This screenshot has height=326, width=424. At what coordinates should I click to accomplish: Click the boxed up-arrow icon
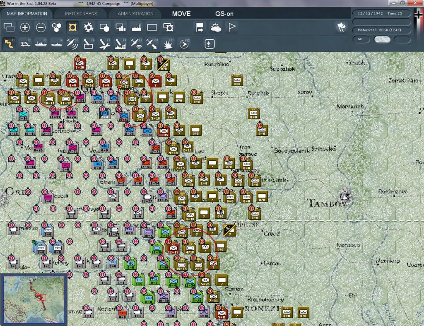coord(209,44)
